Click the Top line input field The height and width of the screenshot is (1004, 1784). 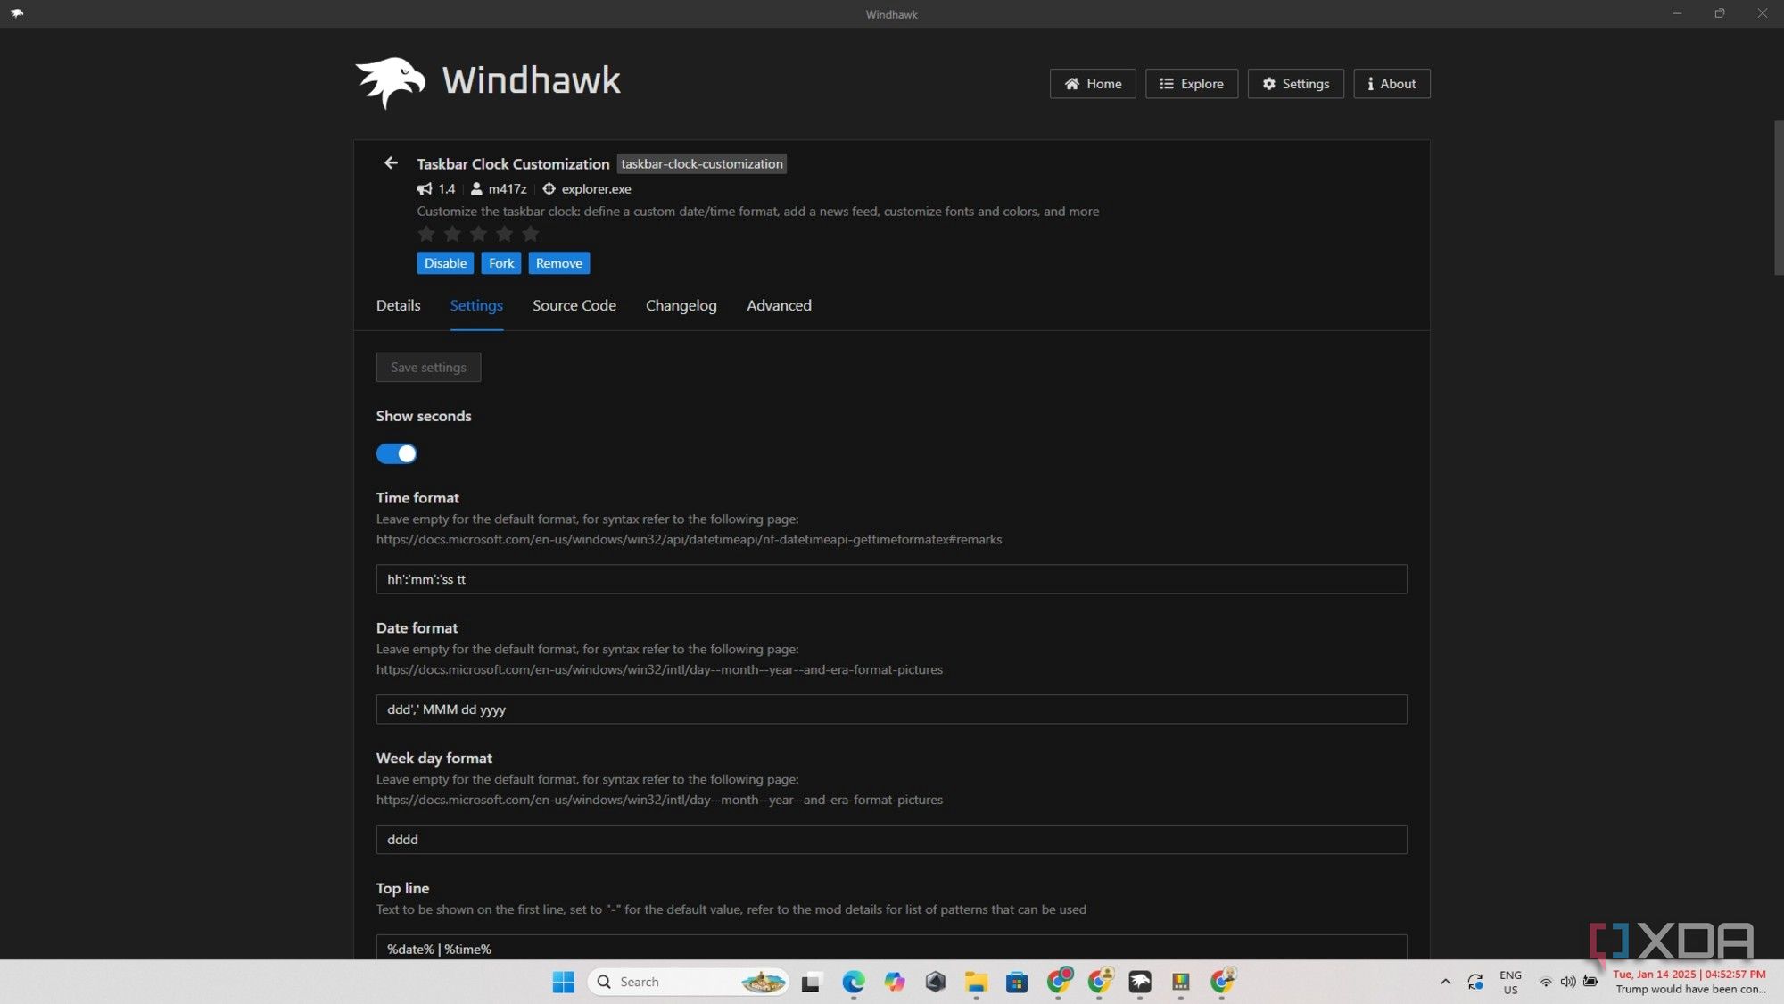[891, 948]
